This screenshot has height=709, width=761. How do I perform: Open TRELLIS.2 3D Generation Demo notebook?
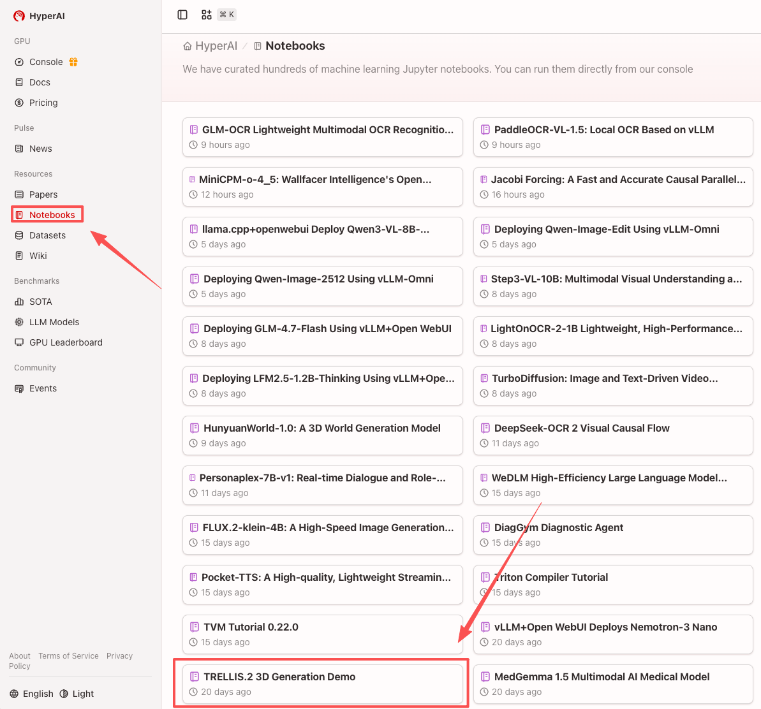(279, 677)
